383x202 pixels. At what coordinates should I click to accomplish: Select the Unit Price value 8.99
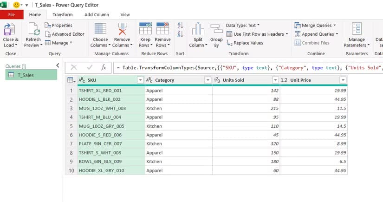[314, 144]
